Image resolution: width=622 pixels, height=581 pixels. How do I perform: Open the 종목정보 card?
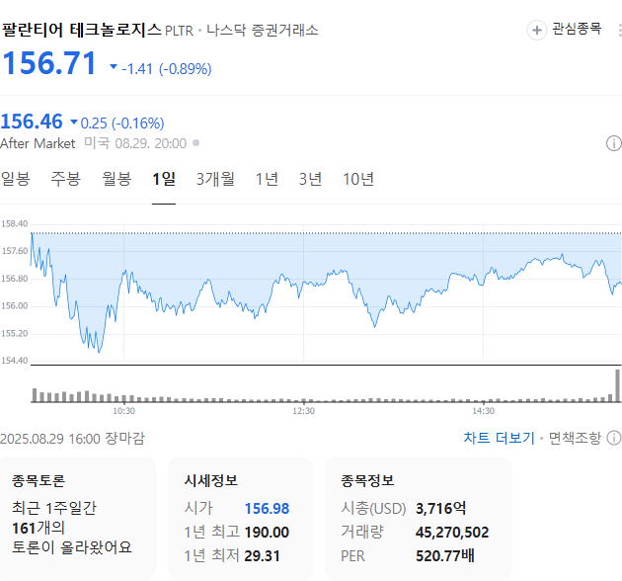(419, 518)
